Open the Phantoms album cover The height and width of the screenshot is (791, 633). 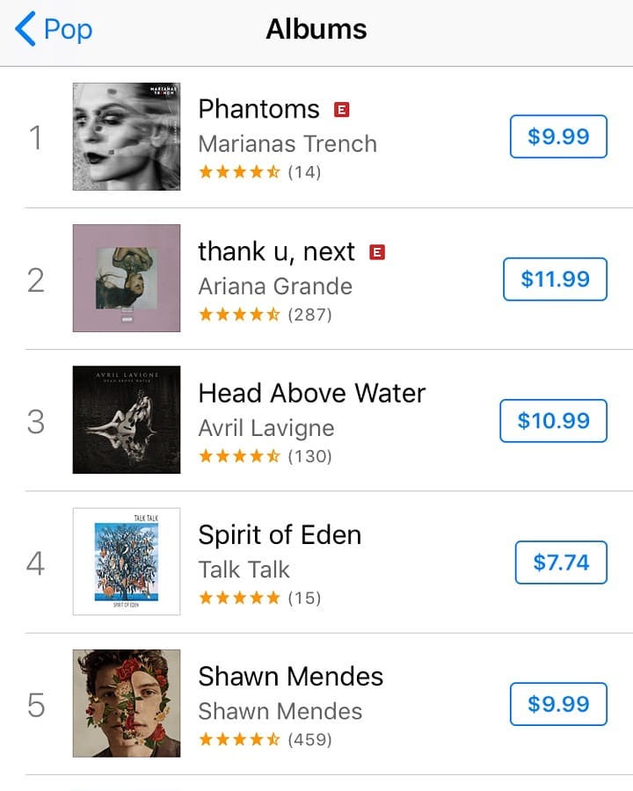click(x=127, y=136)
